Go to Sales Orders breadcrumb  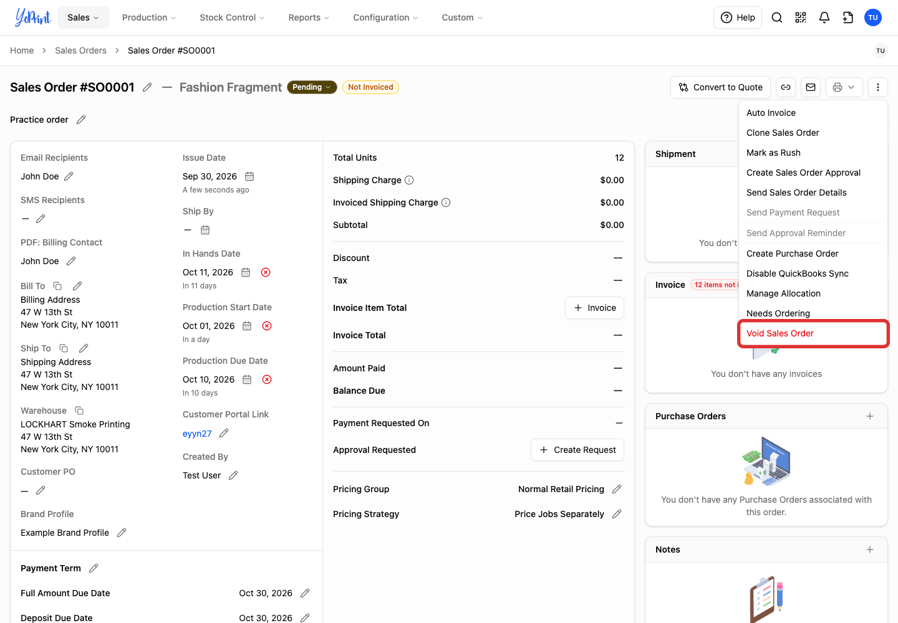tap(80, 50)
